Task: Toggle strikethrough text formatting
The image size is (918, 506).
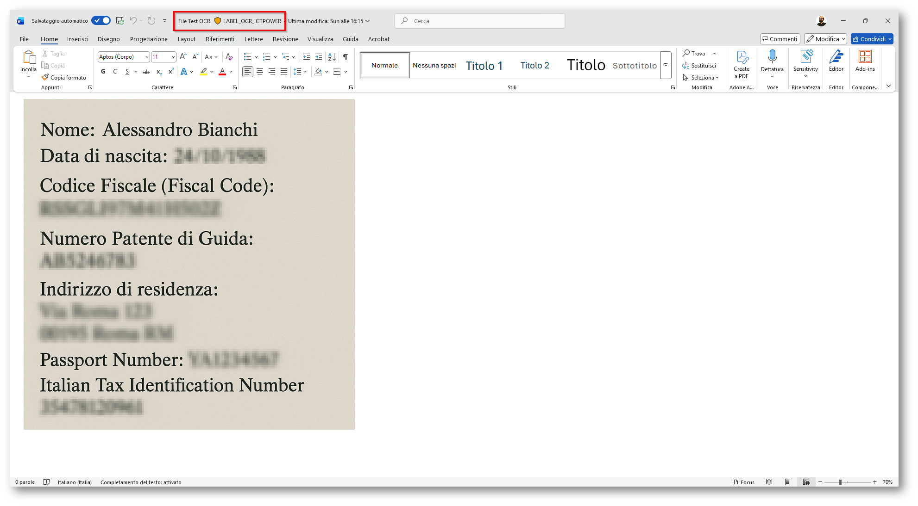Action: point(146,72)
